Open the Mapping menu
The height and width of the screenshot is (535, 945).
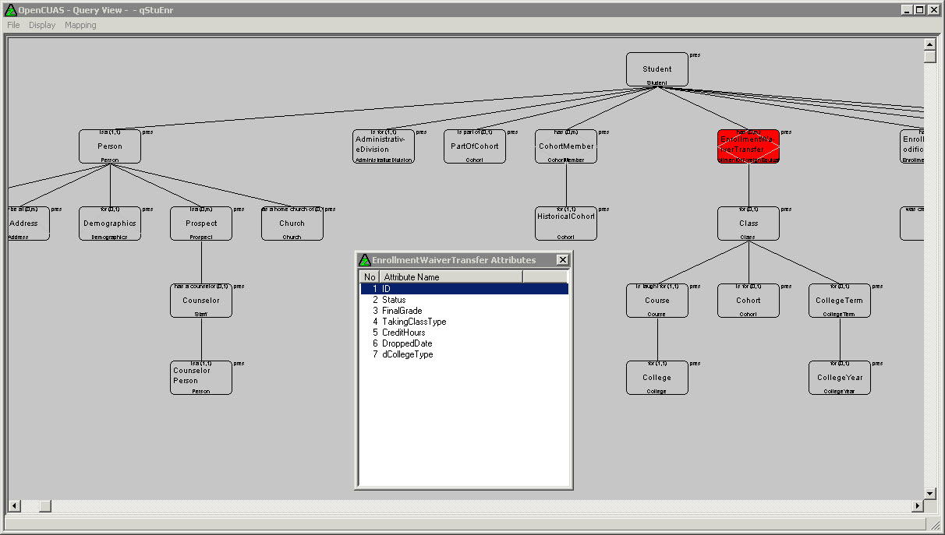[80, 25]
